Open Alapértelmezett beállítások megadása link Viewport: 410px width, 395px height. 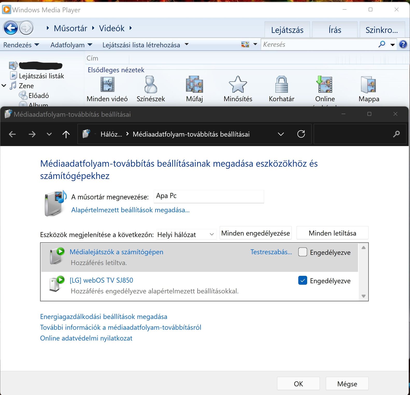click(130, 210)
